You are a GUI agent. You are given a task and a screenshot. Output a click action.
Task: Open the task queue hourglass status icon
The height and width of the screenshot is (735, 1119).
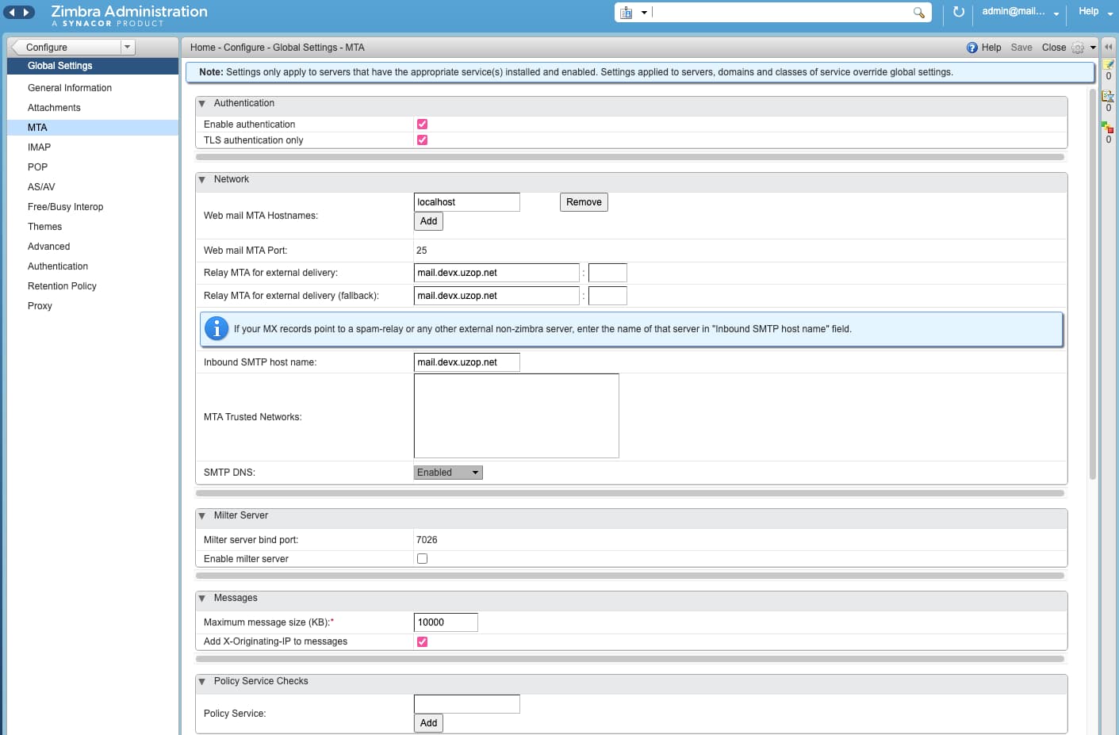pyautogui.click(x=1109, y=96)
